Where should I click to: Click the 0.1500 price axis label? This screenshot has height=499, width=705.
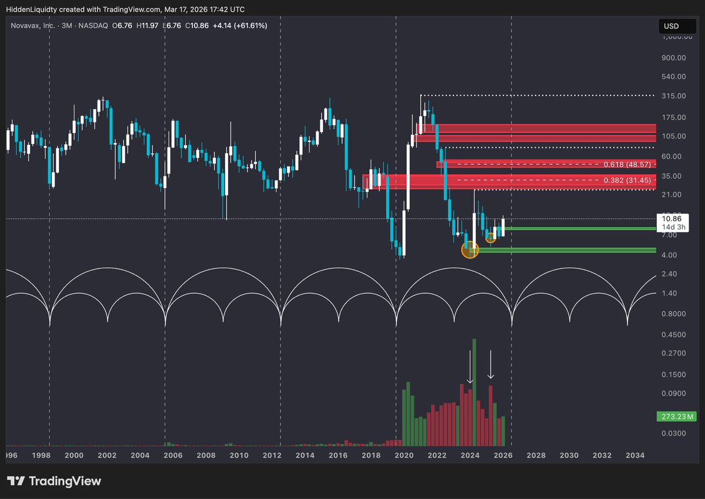673,374
